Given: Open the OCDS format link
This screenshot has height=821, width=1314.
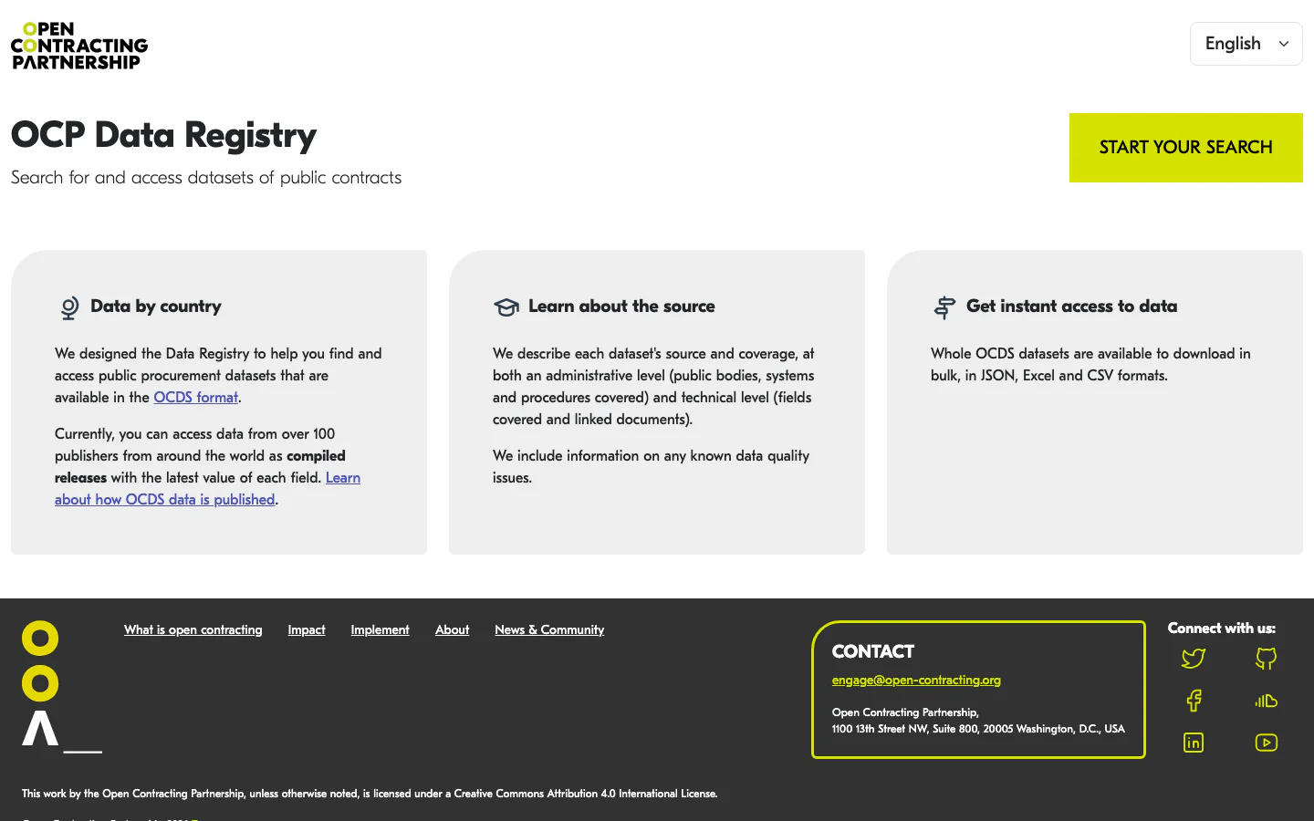Looking at the screenshot, I should [x=195, y=398].
